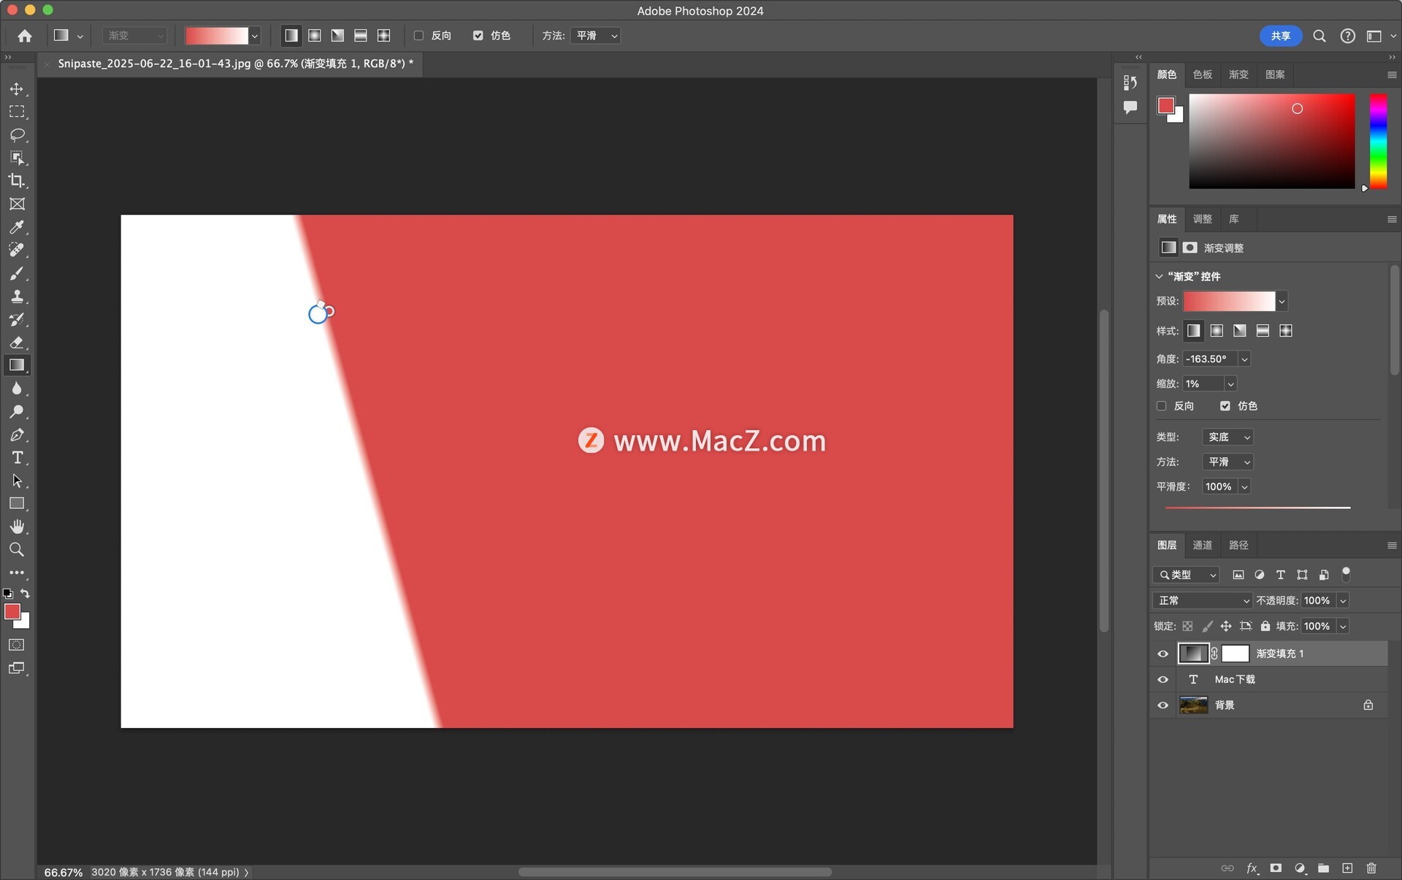
Task: Hide the 渐变填充 1 layer
Action: click(1162, 654)
